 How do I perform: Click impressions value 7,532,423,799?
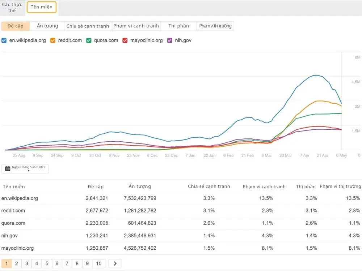tap(140, 198)
